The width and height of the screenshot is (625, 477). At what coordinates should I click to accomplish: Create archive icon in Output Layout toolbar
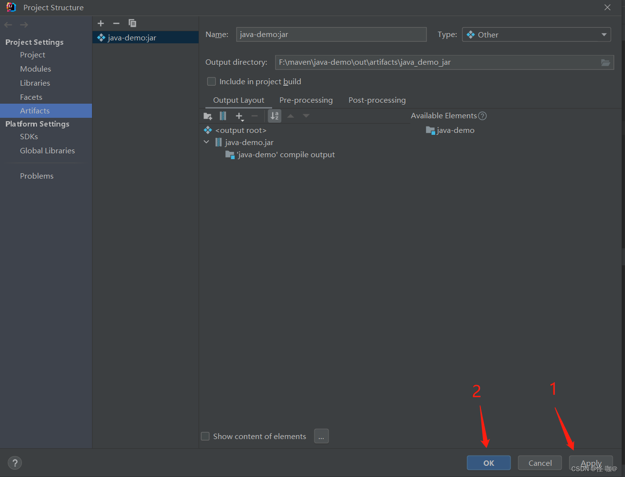pos(223,116)
